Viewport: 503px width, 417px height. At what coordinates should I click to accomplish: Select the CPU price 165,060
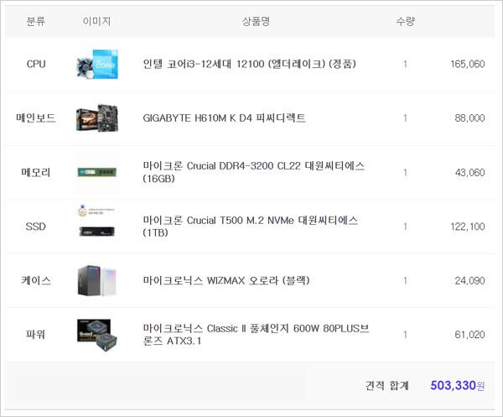point(468,64)
